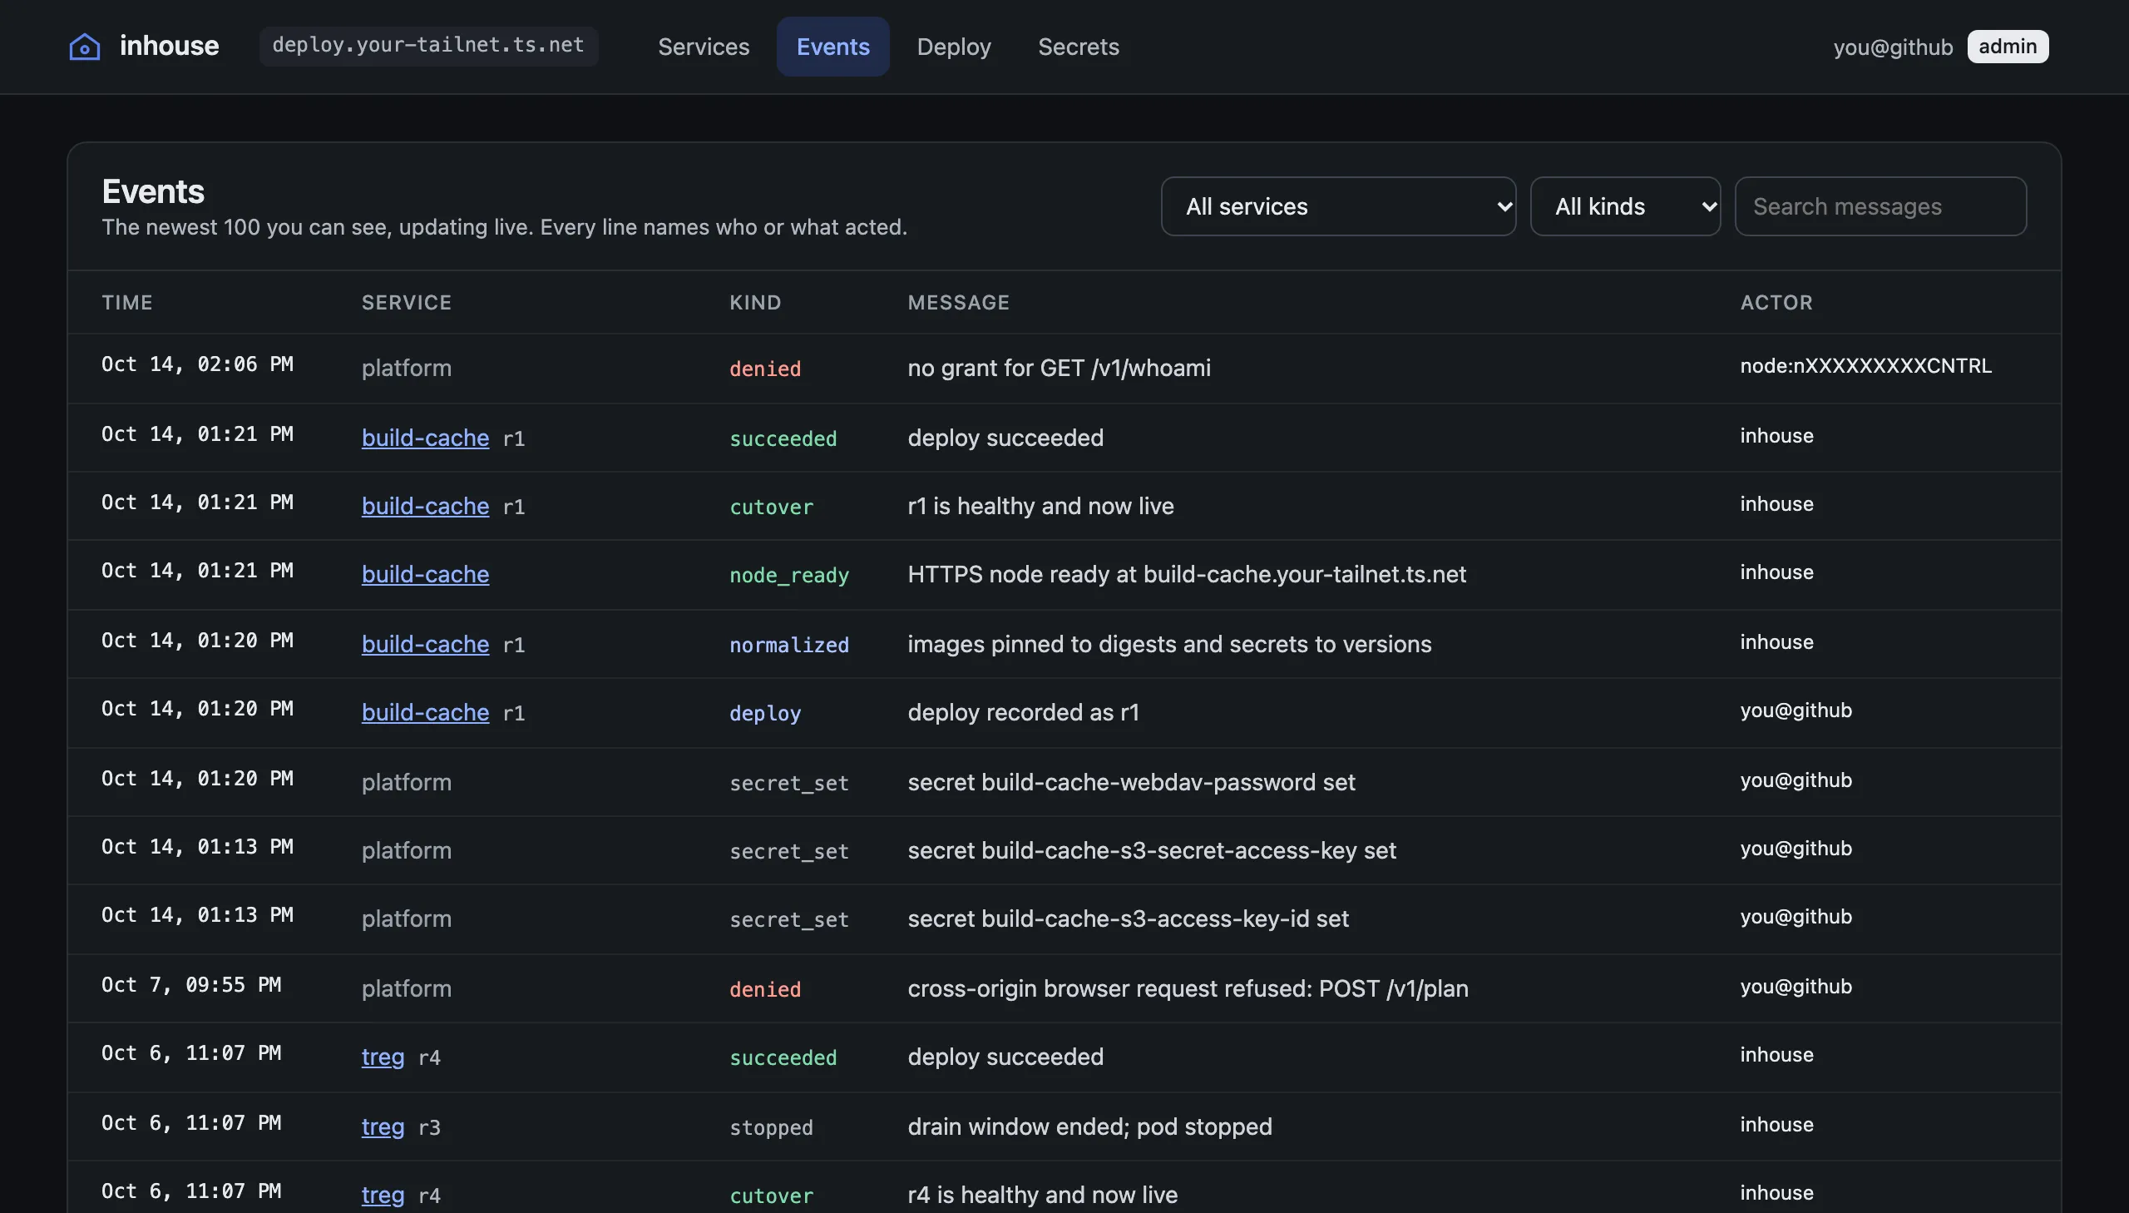The height and width of the screenshot is (1213, 2129).
Task: Click 'HTTPS node ready at build-cache.your-tailnet.ts.net' message
Action: coord(1187,574)
